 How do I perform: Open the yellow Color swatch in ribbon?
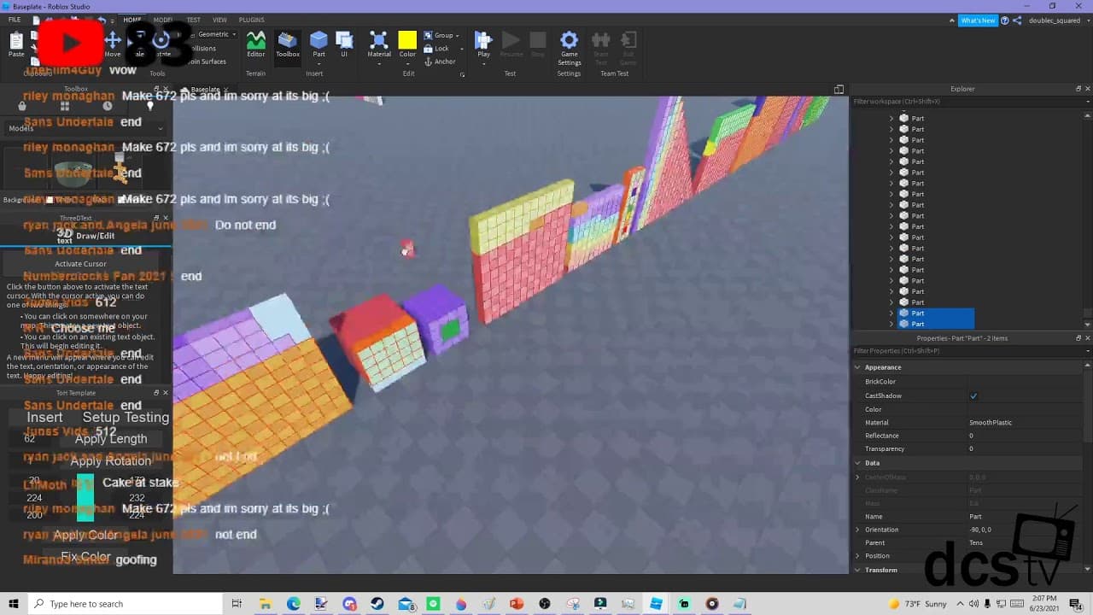pos(407,40)
